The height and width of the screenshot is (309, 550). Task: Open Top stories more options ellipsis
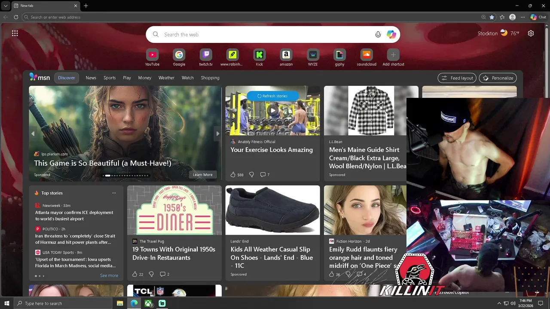[114, 193]
